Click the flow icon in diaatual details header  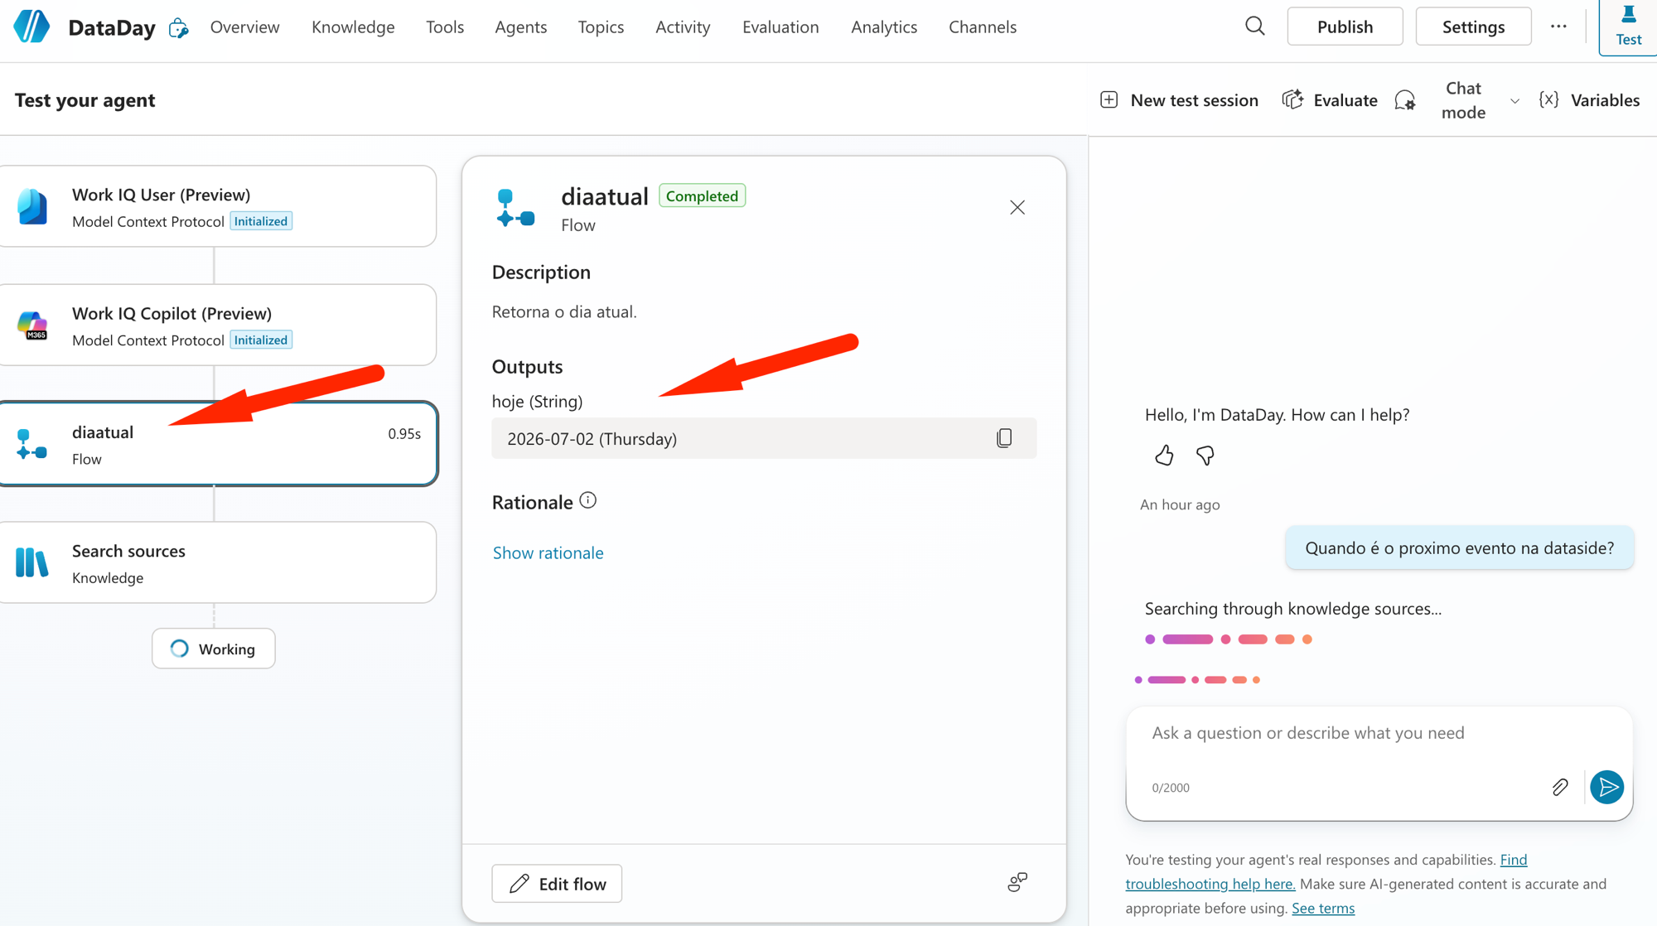(x=515, y=208)
